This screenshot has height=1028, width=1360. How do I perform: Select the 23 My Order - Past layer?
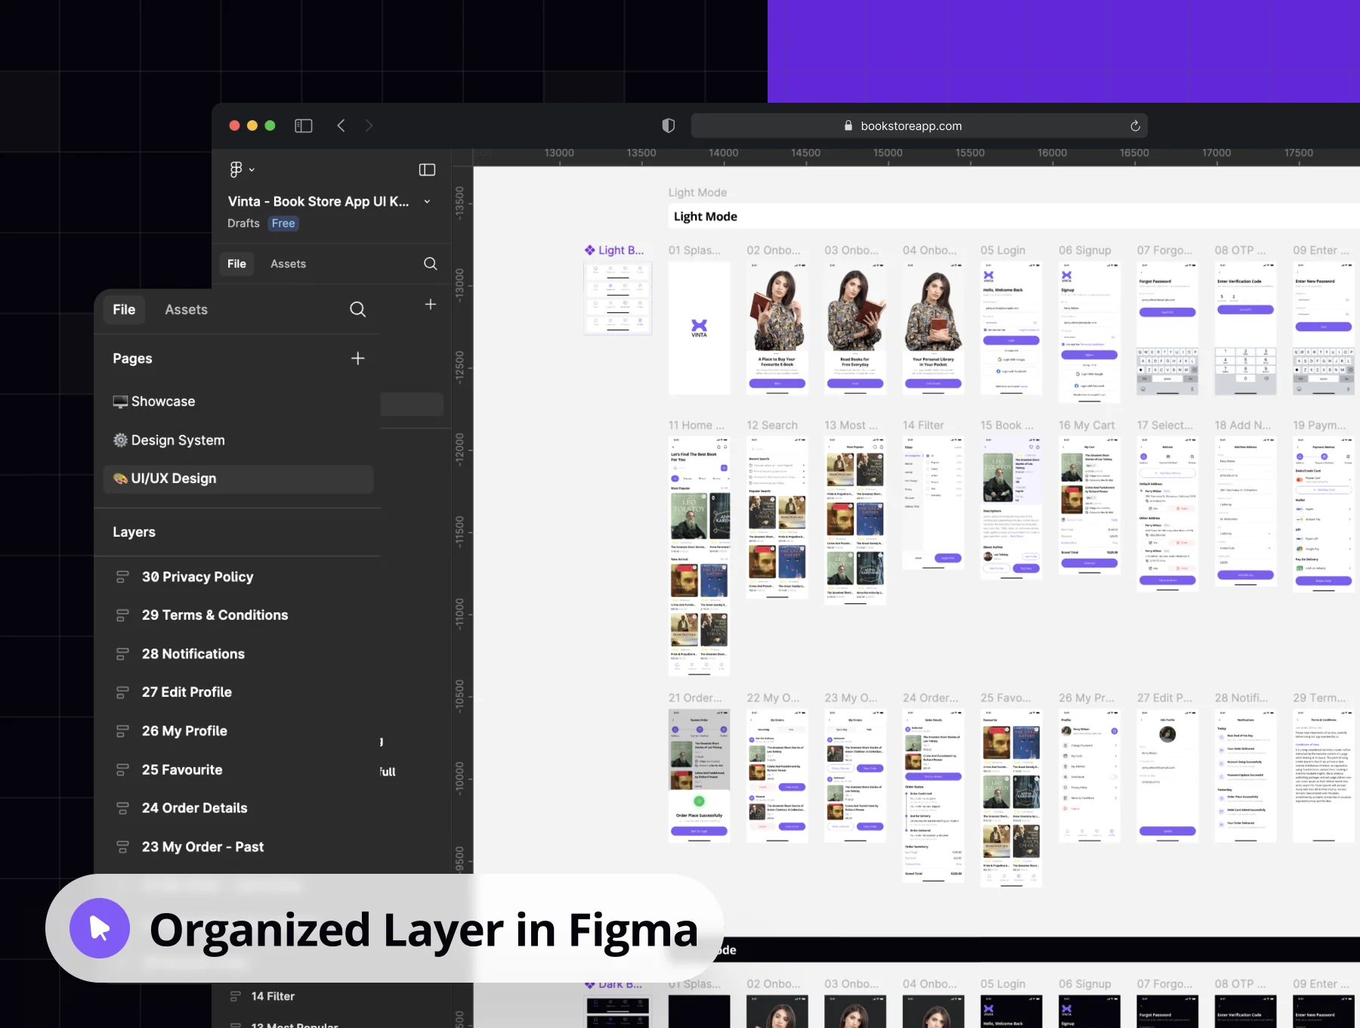203,847
